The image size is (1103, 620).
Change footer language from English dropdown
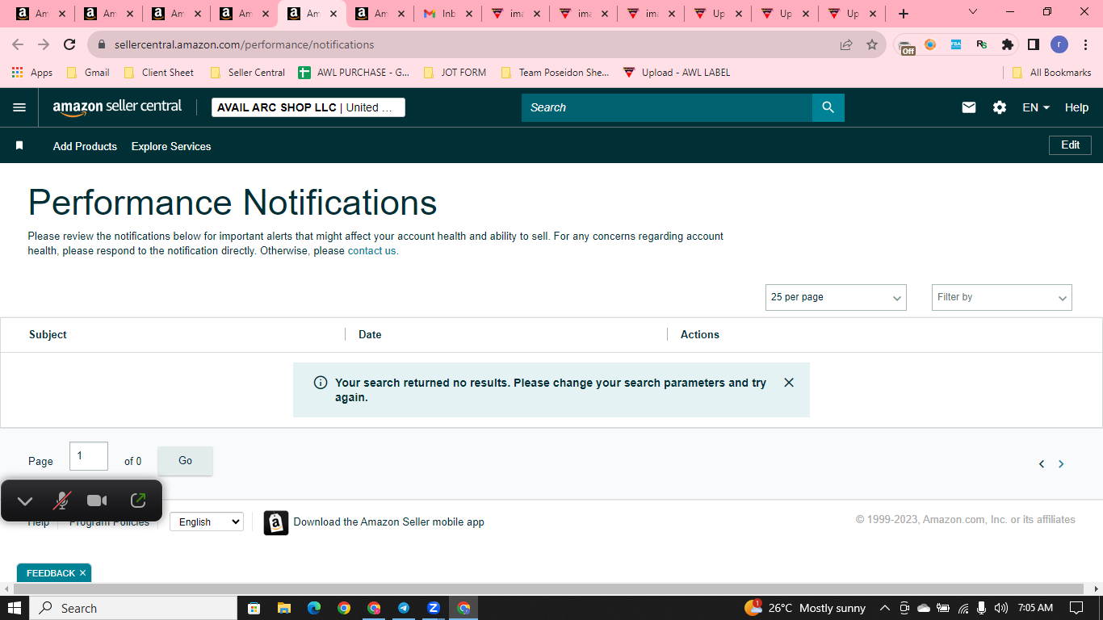coord(207,522)
